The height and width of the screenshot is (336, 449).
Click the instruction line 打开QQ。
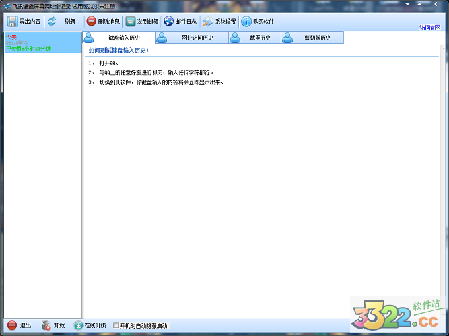point(109,63)
